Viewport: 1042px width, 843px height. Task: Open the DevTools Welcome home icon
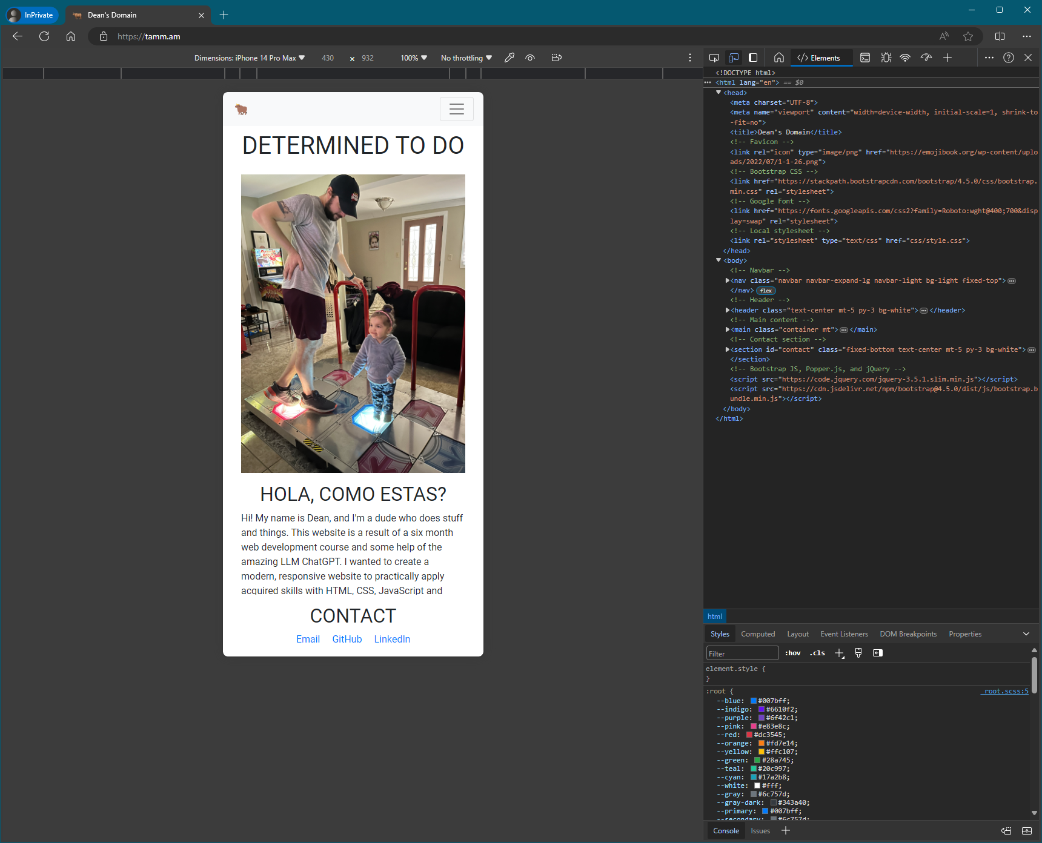779,58
